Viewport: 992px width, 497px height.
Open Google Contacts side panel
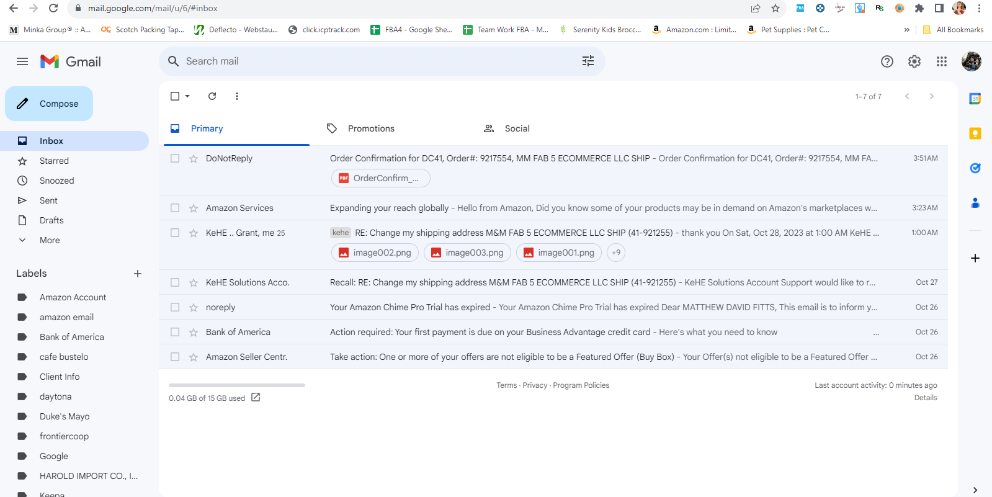click(x=975, y=203)
